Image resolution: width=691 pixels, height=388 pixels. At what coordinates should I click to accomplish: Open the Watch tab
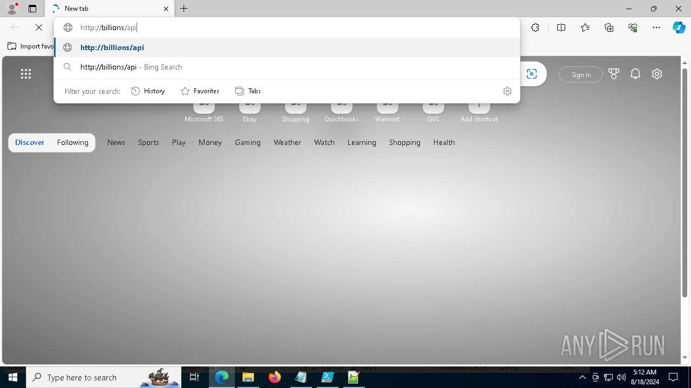[x=324, y=142]
